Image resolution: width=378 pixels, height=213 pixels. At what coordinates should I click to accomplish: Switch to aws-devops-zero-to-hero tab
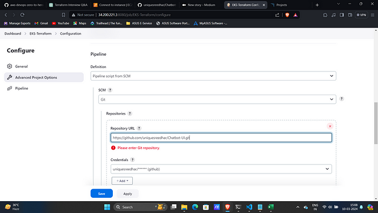(24, 5)
